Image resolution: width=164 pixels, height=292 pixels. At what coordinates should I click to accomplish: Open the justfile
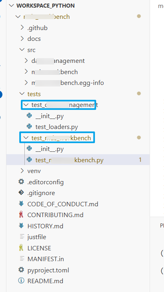(37, 237)
